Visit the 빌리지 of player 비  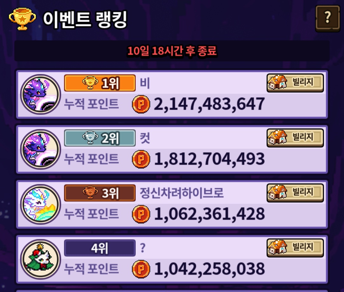pyautogui.click(x=295, y=83)
